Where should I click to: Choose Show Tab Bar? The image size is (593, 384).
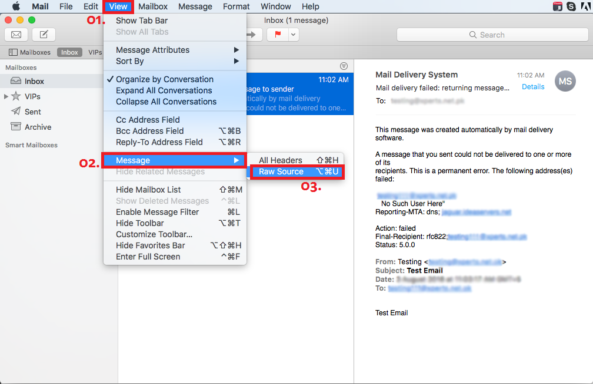[x=175, y=21]
